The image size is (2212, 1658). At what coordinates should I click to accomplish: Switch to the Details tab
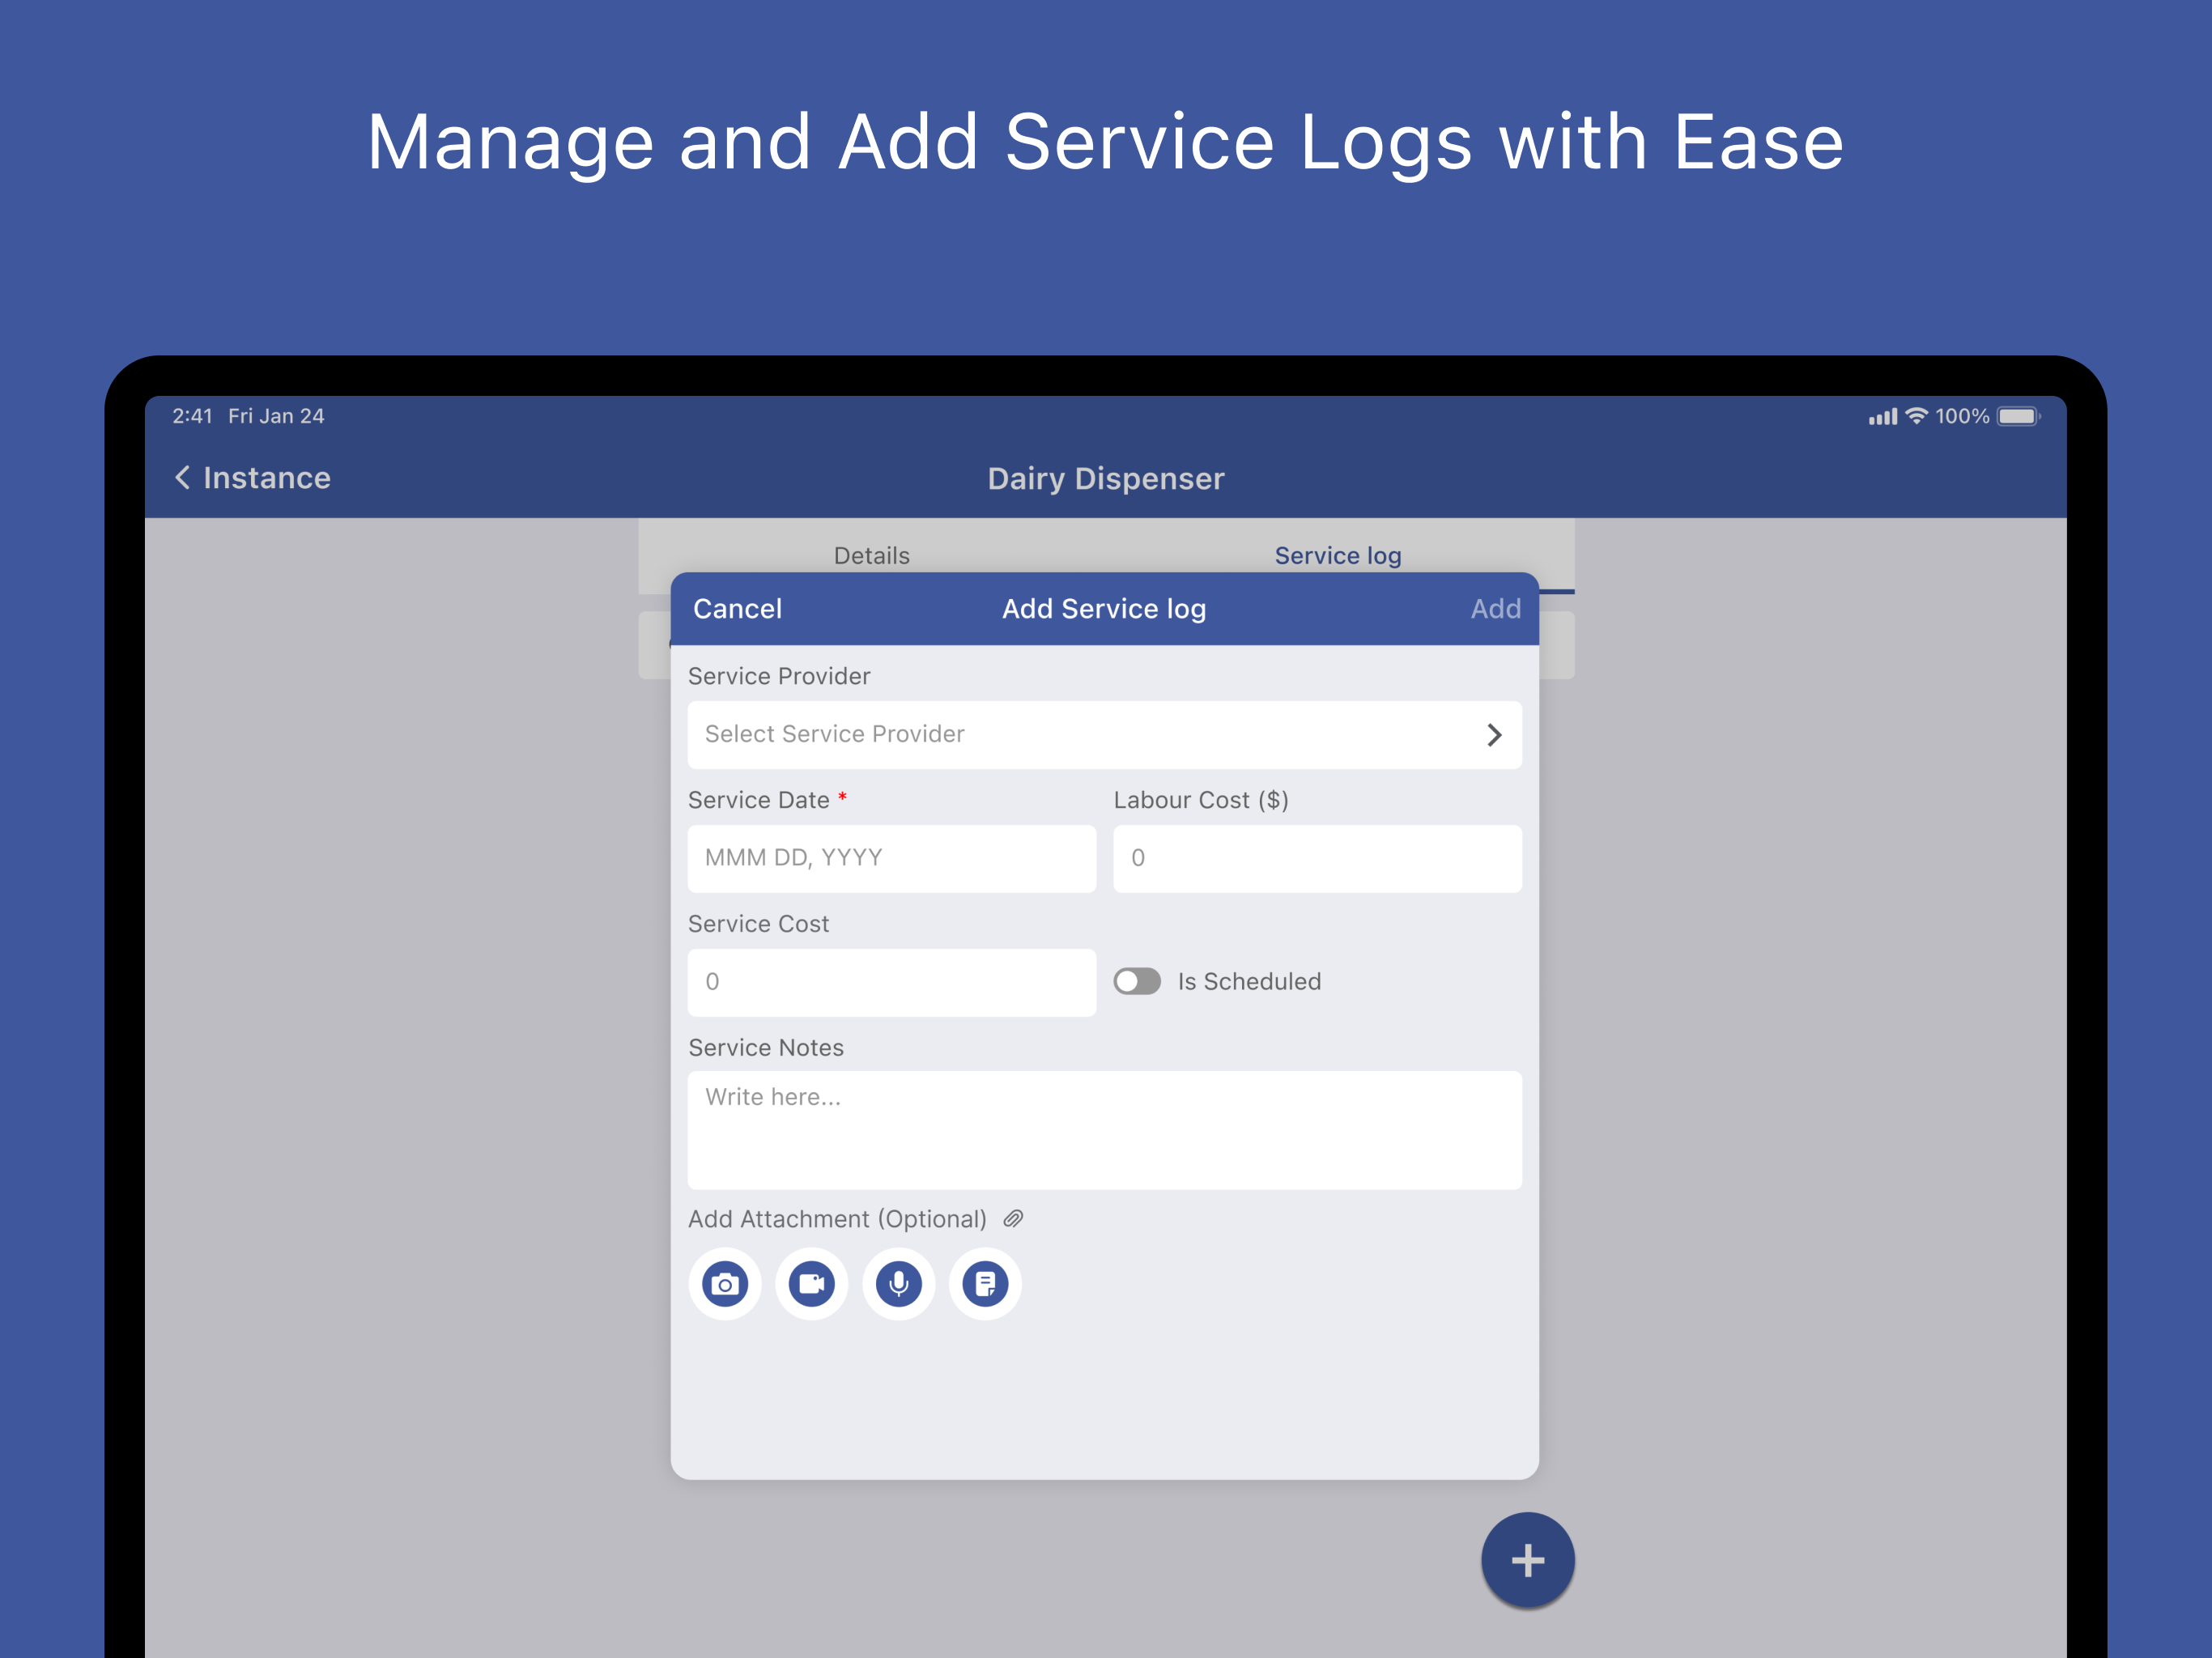pyautogui.click(x=872, y=555)
